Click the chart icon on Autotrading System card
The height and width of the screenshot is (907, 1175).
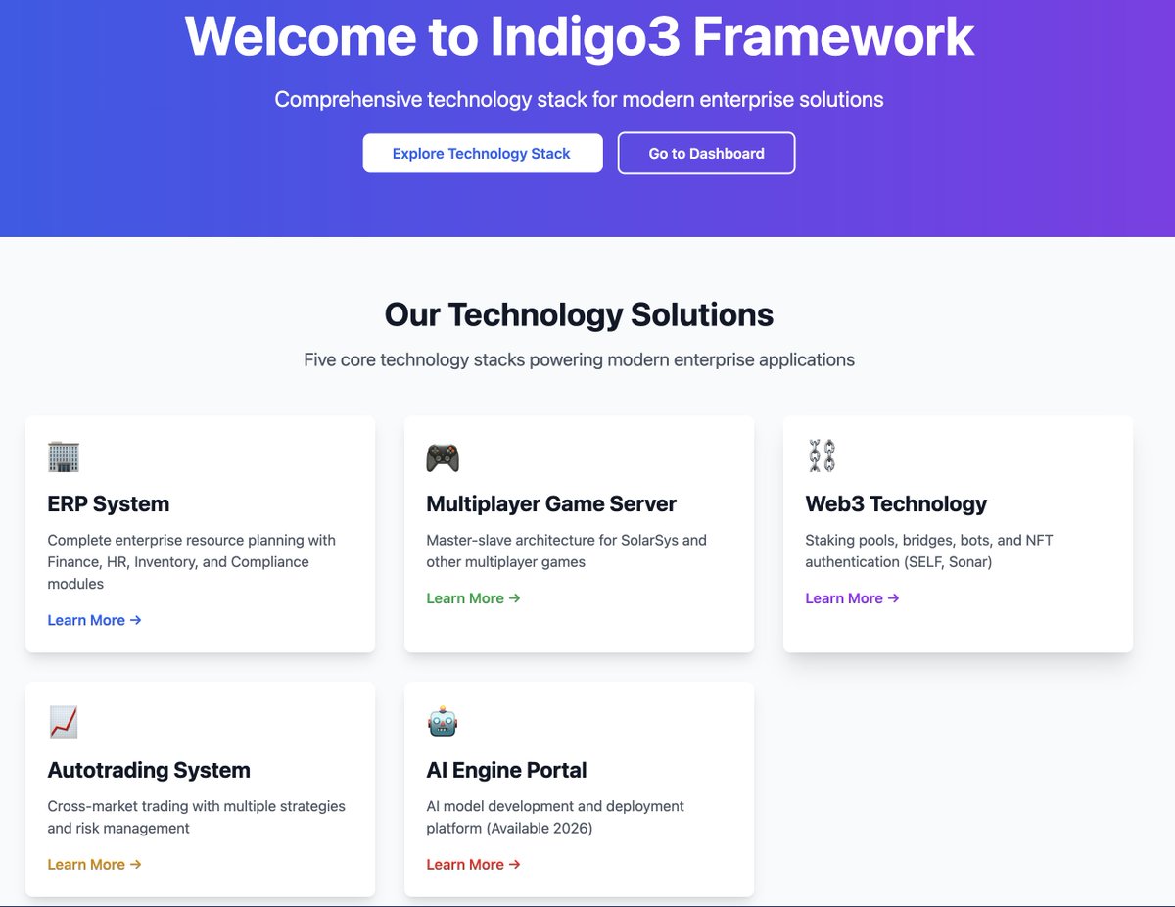pos(64,723)
